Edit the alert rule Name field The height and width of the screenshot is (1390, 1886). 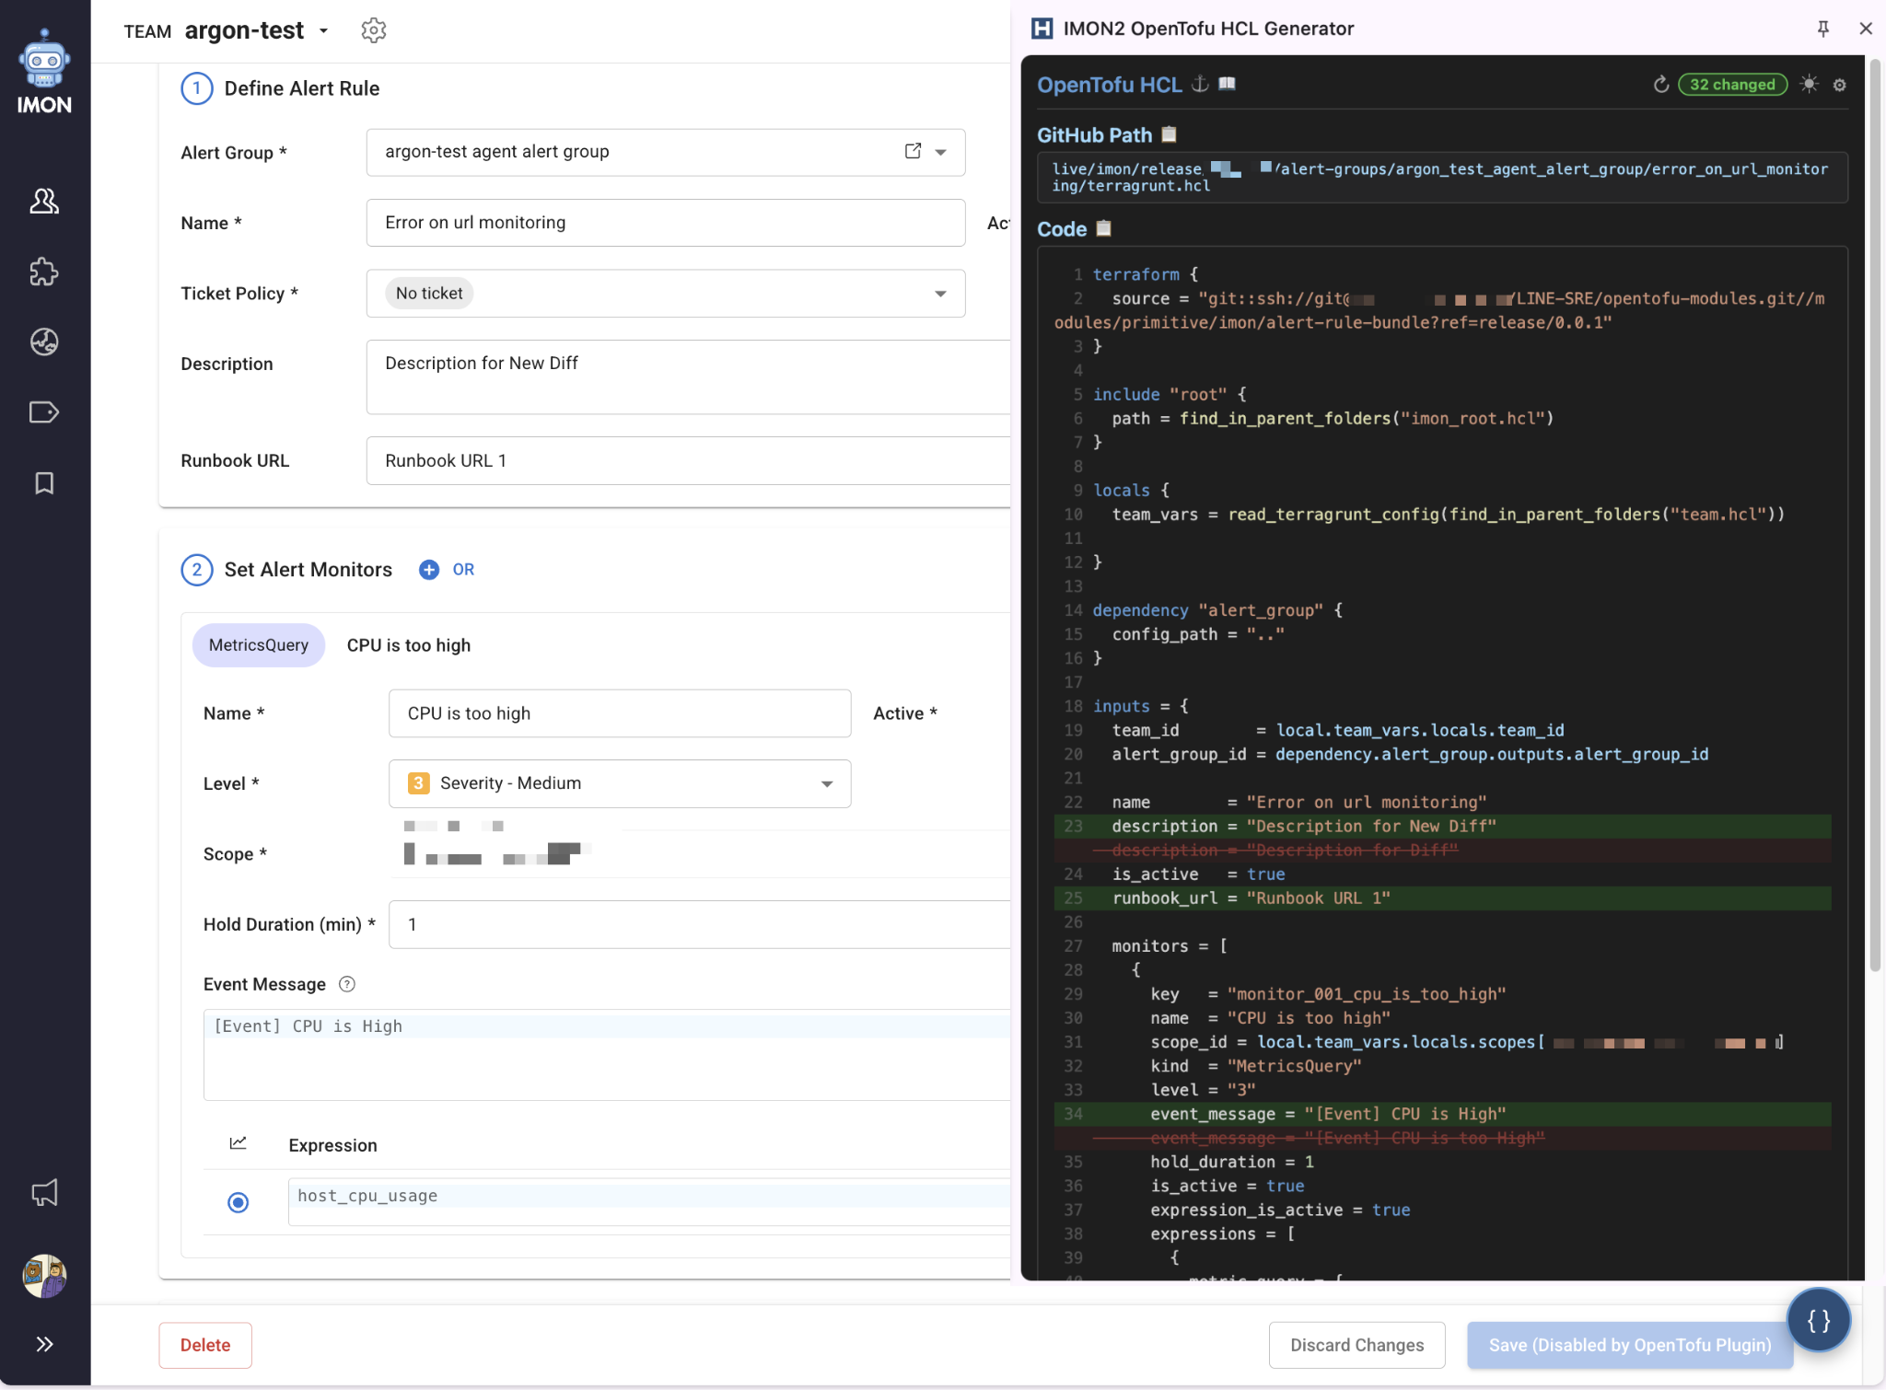[665, 223]
